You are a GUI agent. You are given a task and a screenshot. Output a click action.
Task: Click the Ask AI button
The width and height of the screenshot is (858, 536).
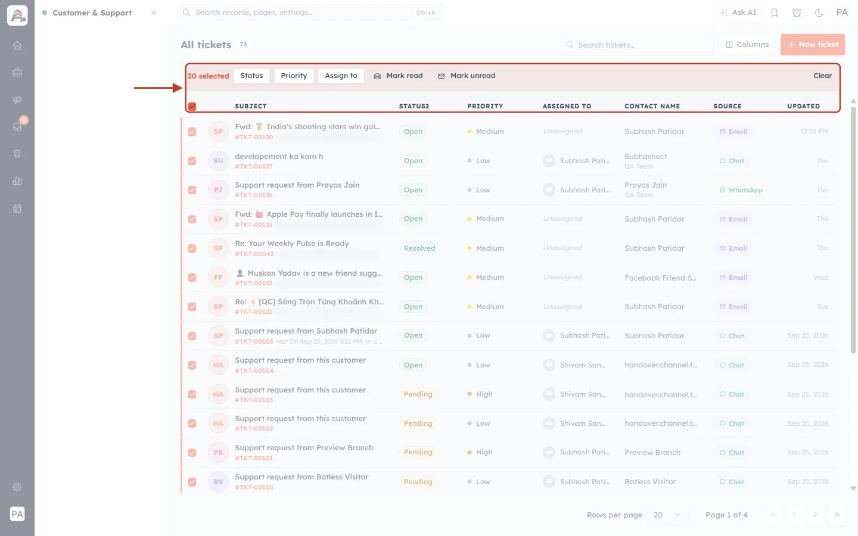(x=738, y=13)
